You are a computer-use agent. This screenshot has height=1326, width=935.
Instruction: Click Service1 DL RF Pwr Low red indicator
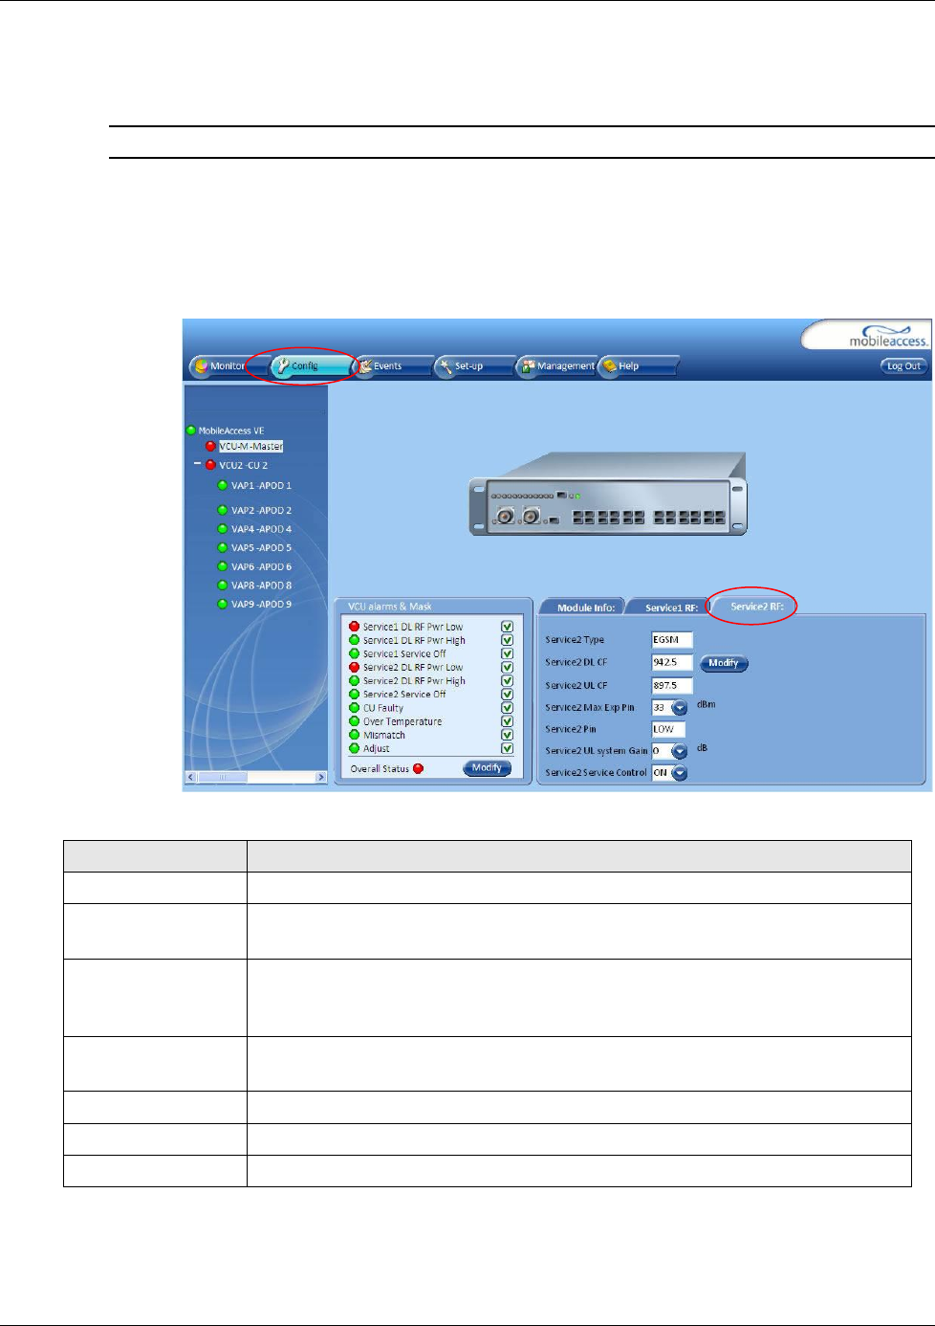coord(355,627)
